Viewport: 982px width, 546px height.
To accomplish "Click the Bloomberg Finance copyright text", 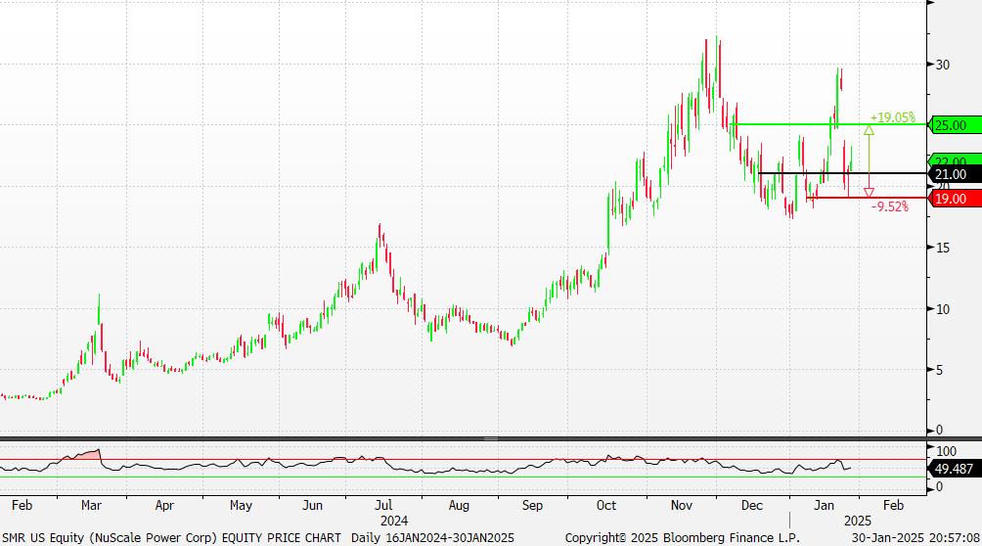I will click(682, 538).
